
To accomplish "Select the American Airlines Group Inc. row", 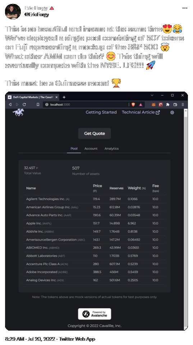I will [x=94, y=207].
